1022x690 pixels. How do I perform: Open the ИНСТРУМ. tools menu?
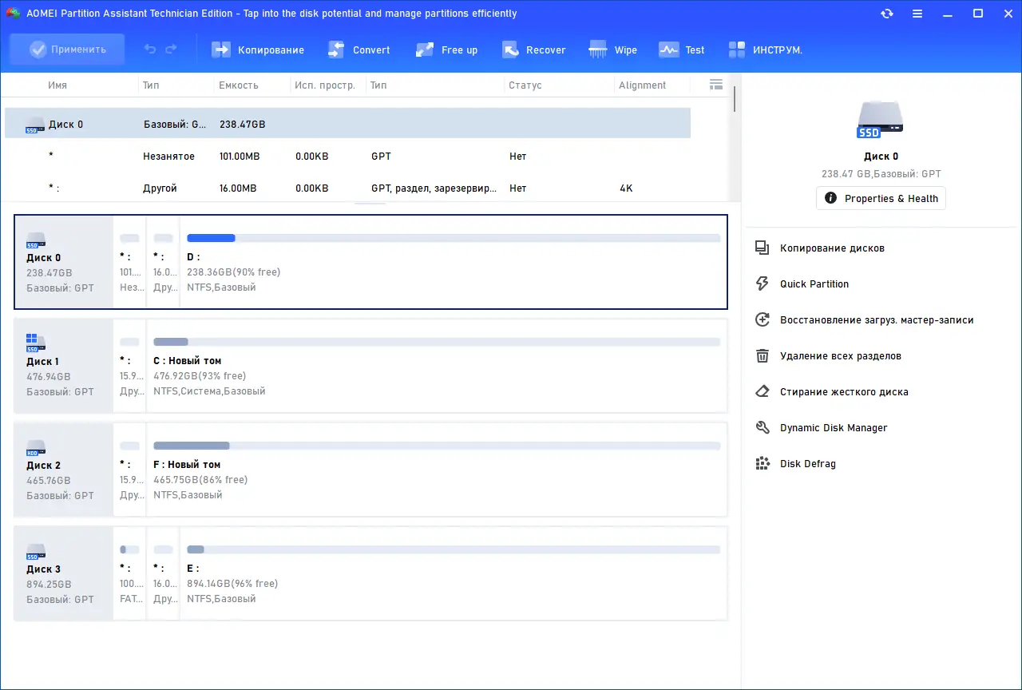pos(765,50)
